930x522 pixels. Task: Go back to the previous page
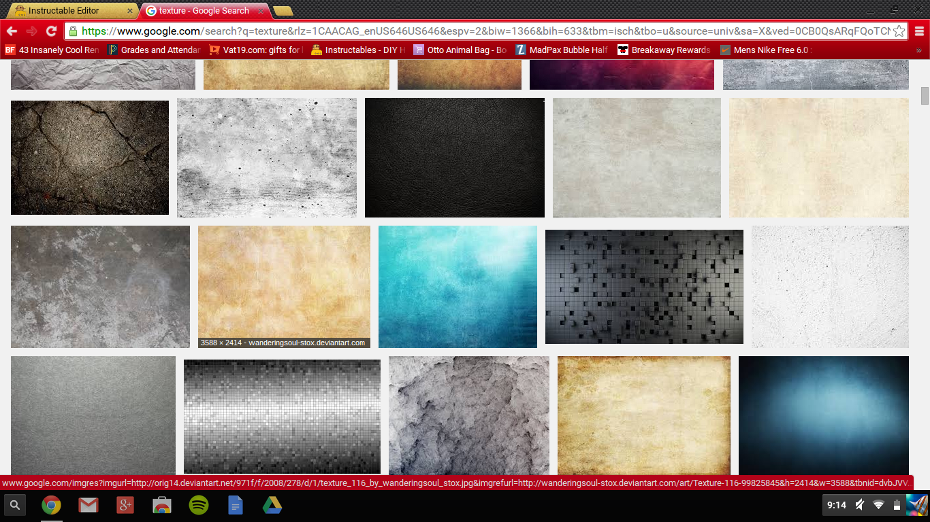(x=12, y=31)
